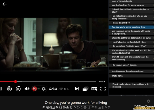Open the subtitles and audio menu
155x110 pixels.
coord(94,89)
